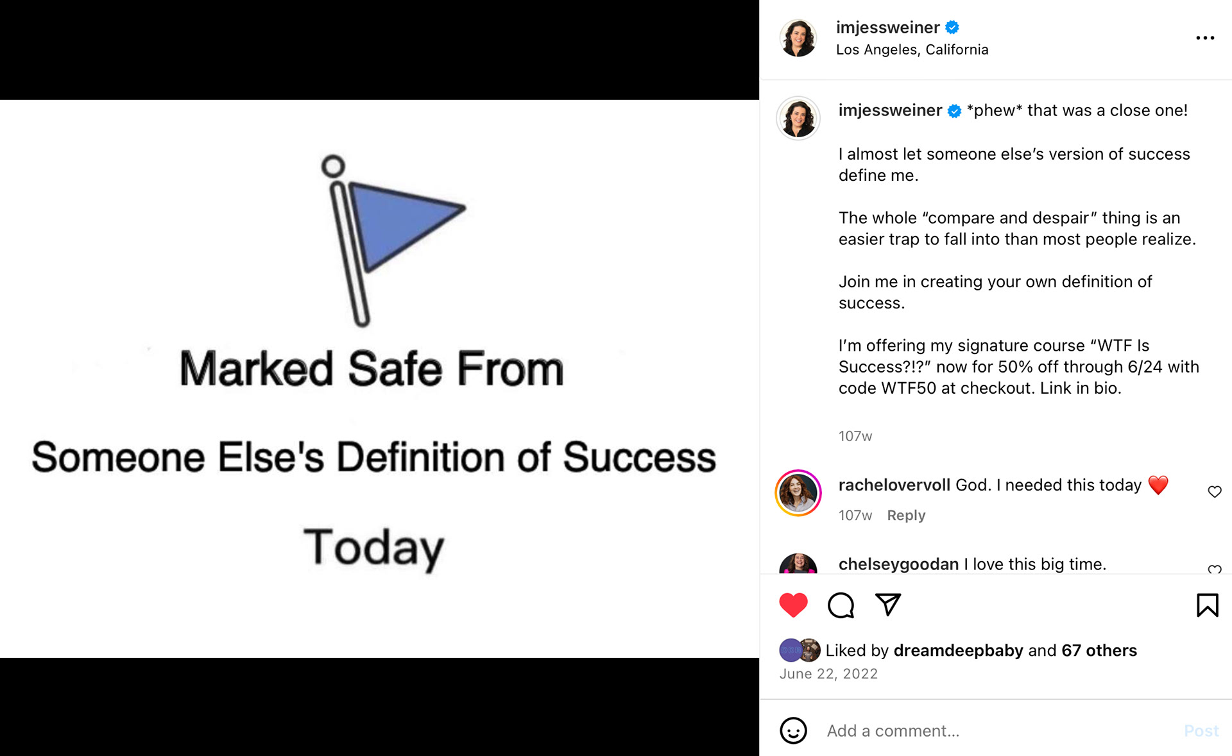
Task: Click the verified badge next to imjessweiner
Action: pos(953,27)
